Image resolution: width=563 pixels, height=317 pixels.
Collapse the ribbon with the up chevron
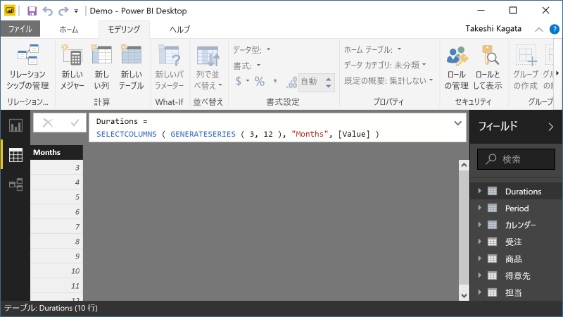tap(539, 30)
